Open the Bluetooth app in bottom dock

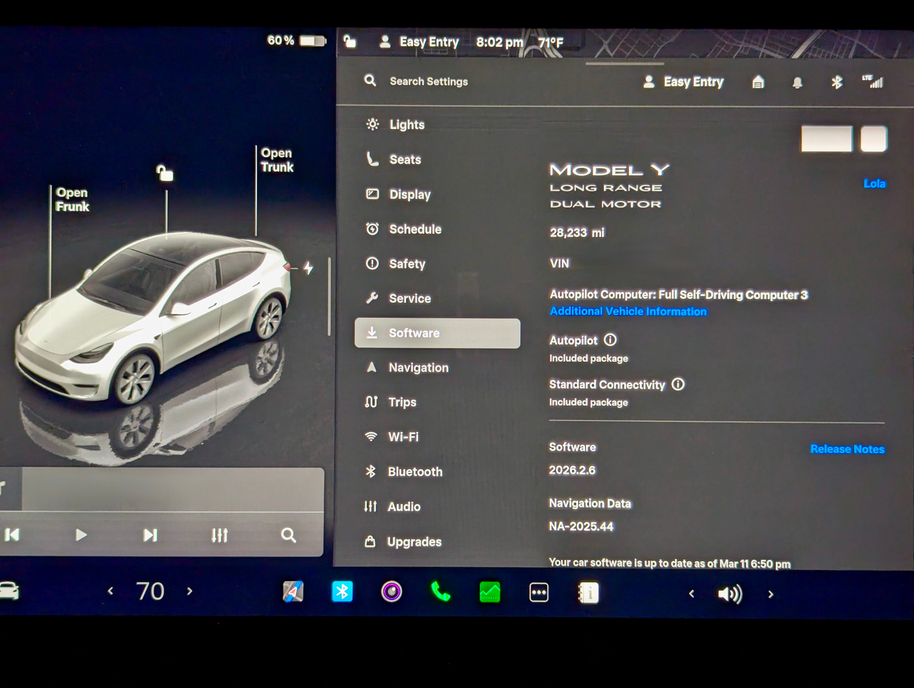pos(342,592)
